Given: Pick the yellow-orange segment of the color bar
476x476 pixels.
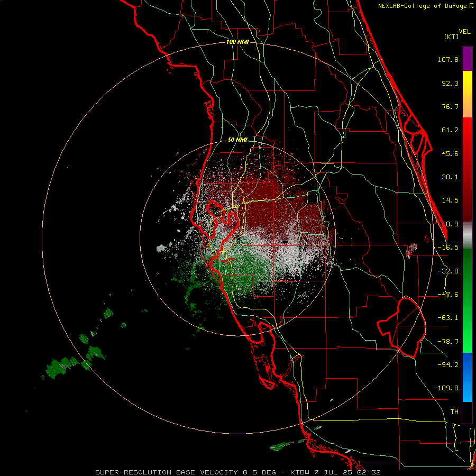Looking at the screenshot, I should 467,94.
